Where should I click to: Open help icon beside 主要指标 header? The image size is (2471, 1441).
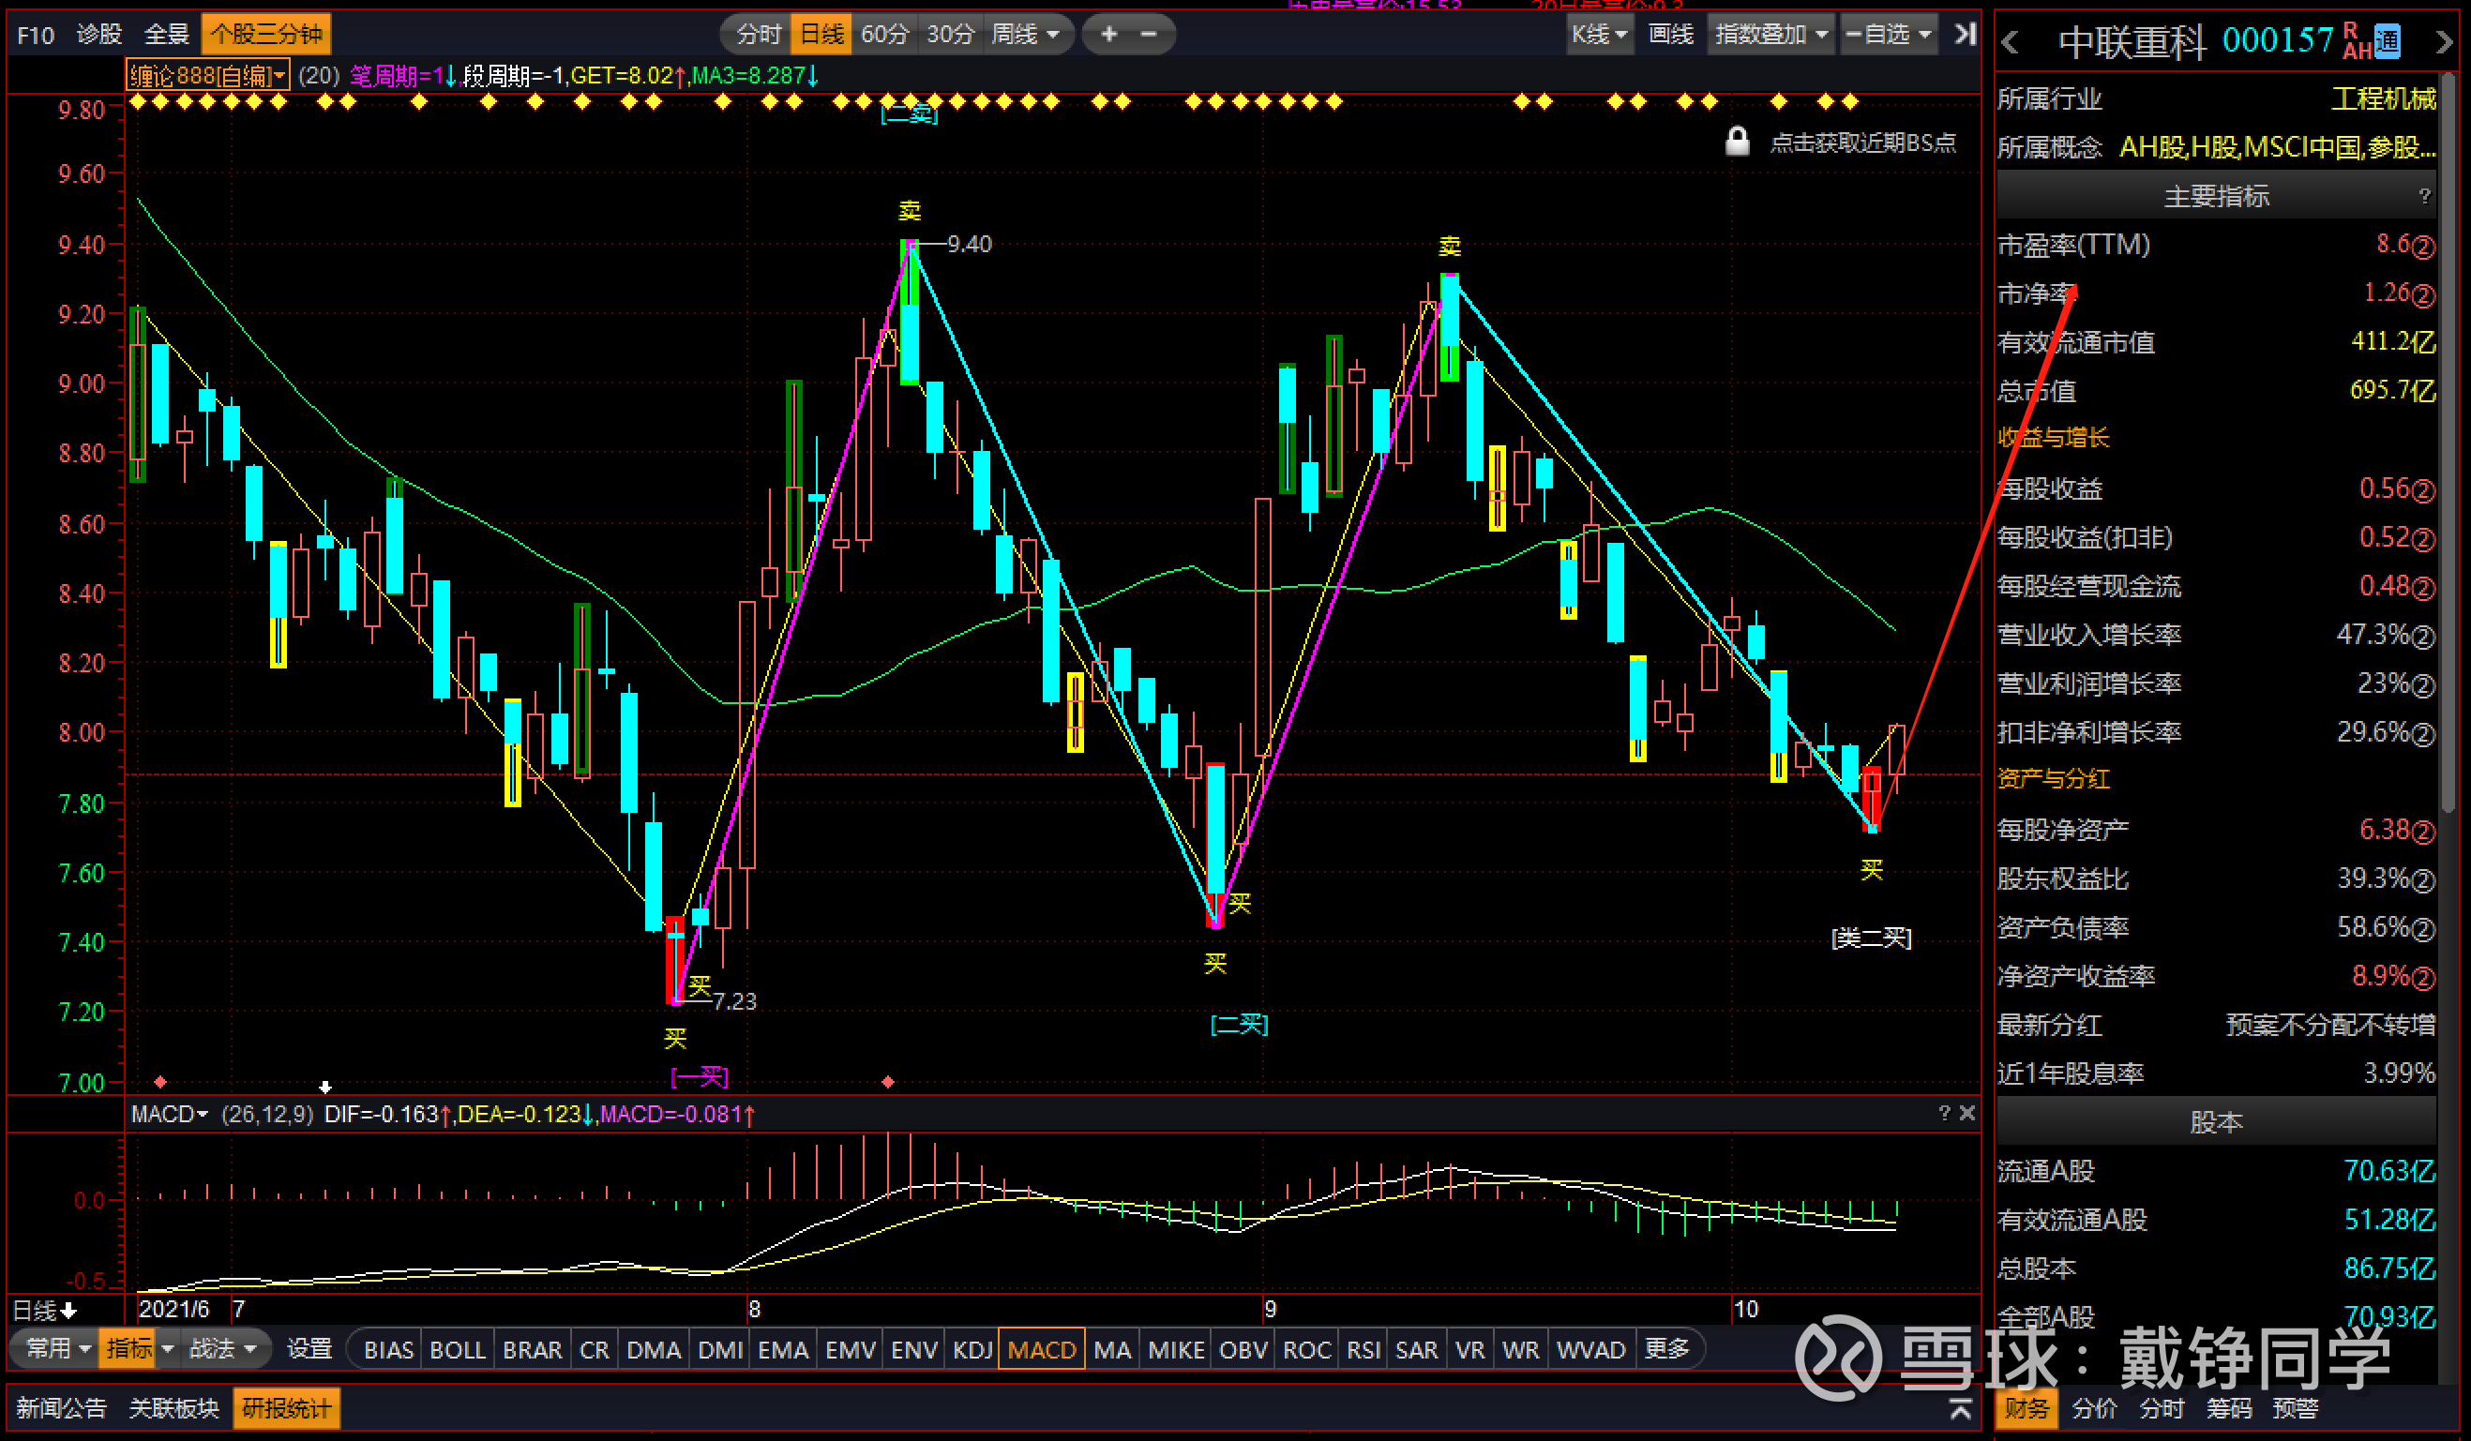pyautogui.click(x=2425, y=196)
